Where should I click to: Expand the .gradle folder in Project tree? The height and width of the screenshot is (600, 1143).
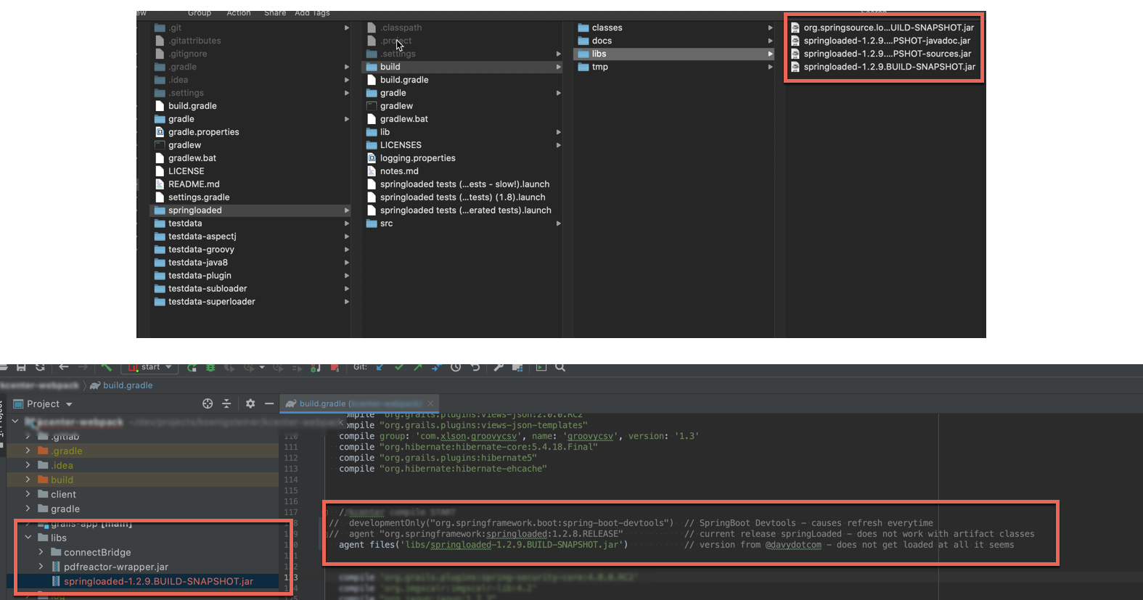pyautogui.click(x=28, y=451)
